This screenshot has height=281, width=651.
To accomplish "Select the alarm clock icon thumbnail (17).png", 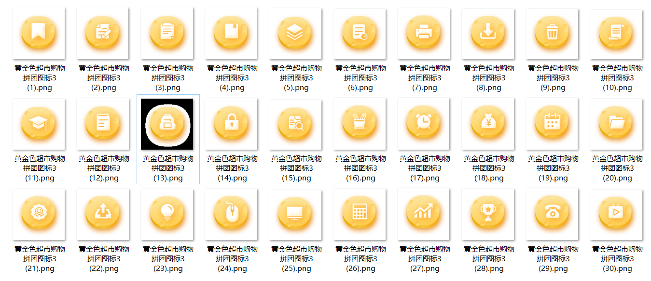I will [424, 124].
